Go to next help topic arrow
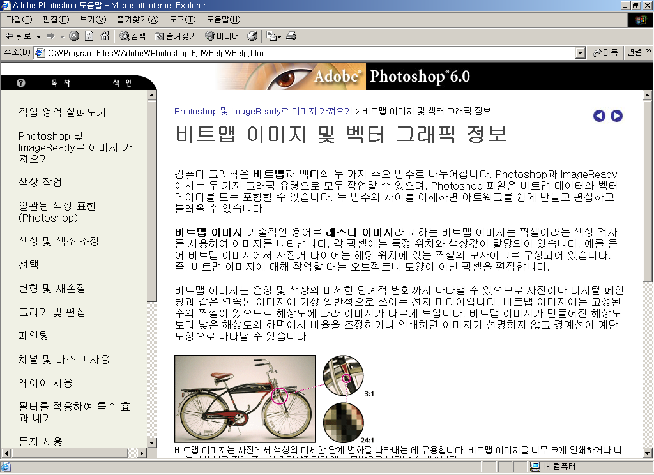 point(616,116)
